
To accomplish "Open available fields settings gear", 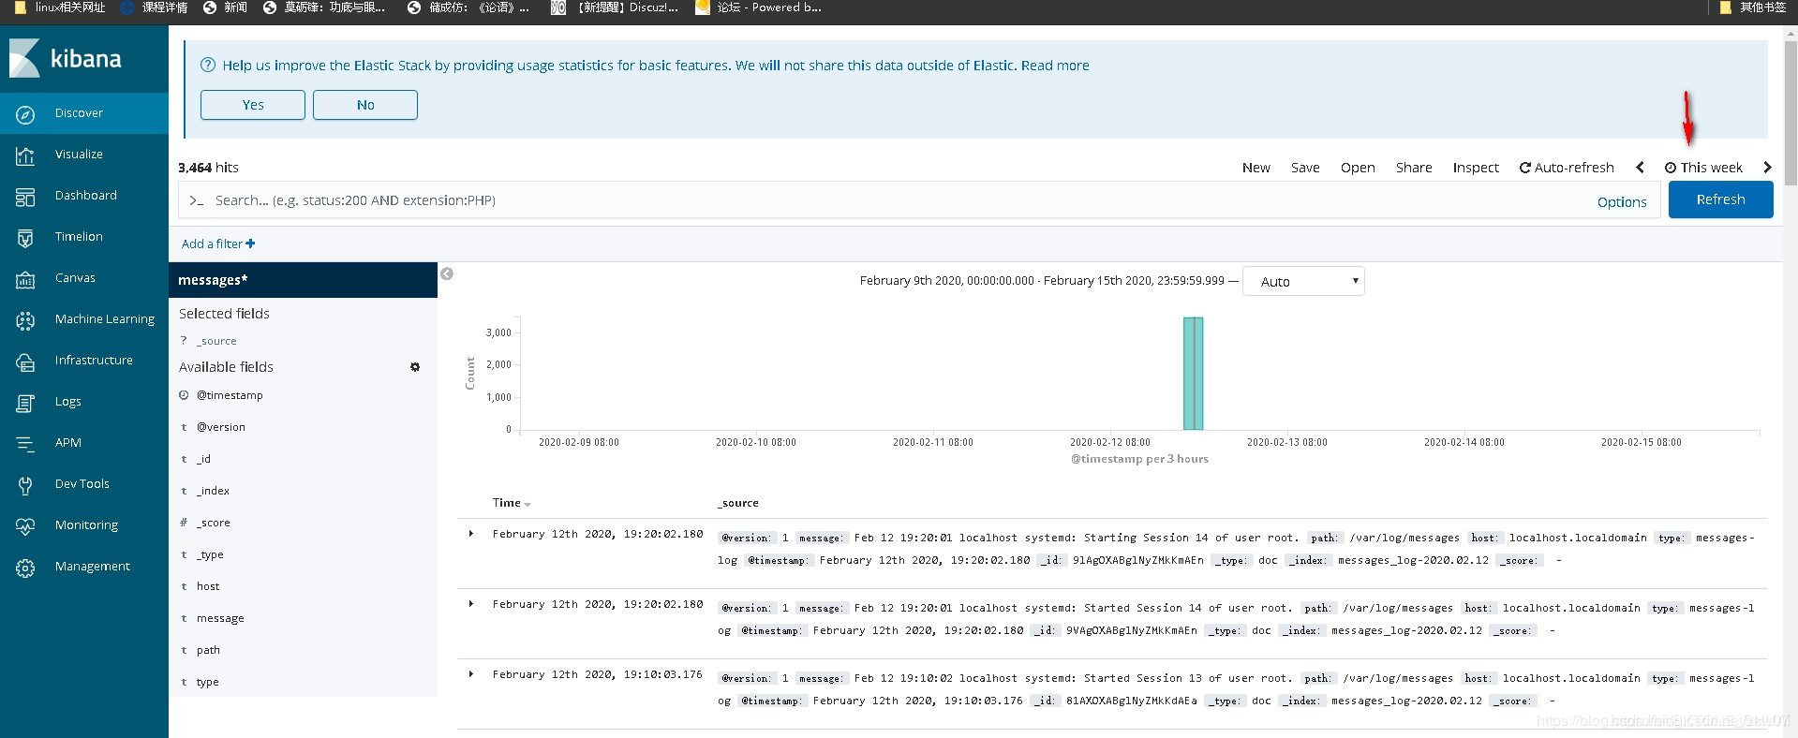I will 415,367.
